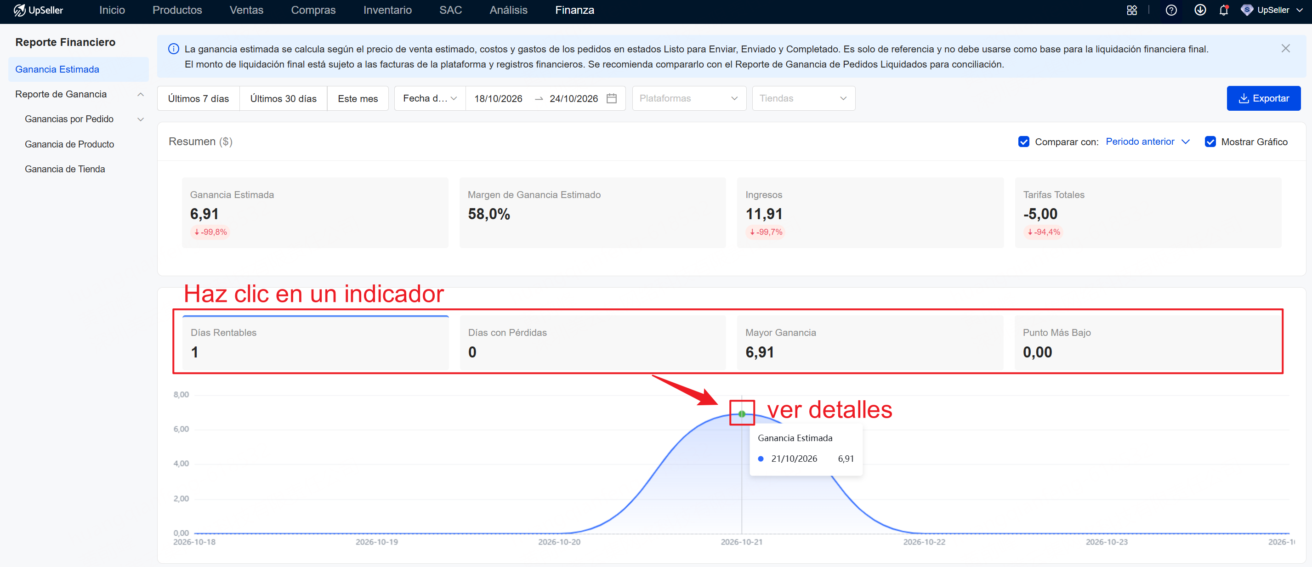The height and width of the screenshot is (567, 1312).
Task: Open the apps grid icon
Action: [1132, 10]
